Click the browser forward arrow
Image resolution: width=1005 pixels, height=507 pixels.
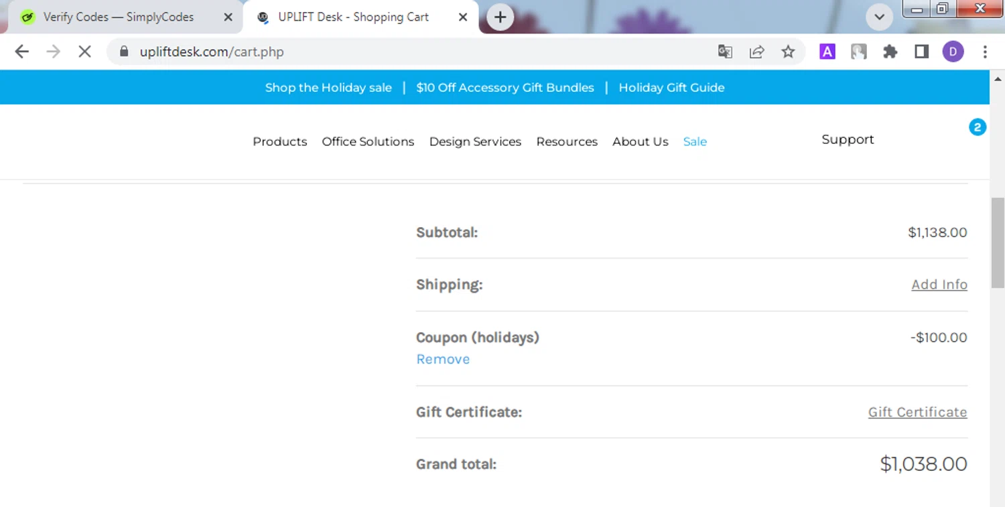(x=53, y=52)
